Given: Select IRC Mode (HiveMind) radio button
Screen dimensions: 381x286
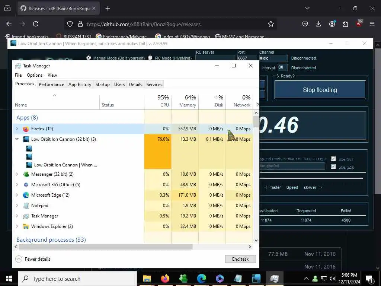Looking at the screenshot, I should (150, 58).
